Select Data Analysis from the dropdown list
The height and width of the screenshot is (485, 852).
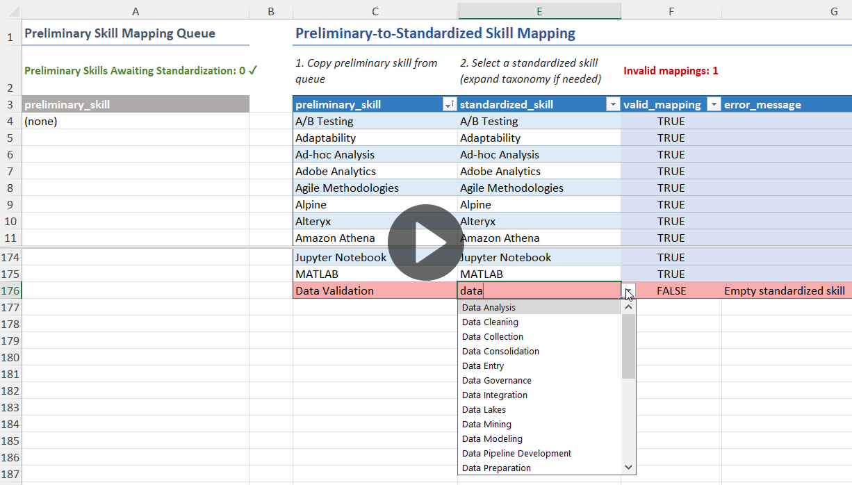(x=539, y=307)
